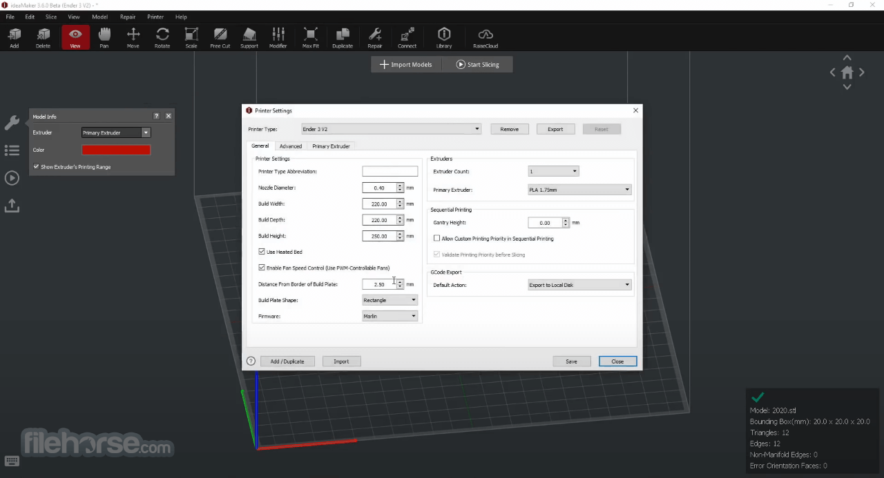This screenshot has height=478, width=884.
Task: Open the wrench settings sidebar icon
Action: pos(12,123)
